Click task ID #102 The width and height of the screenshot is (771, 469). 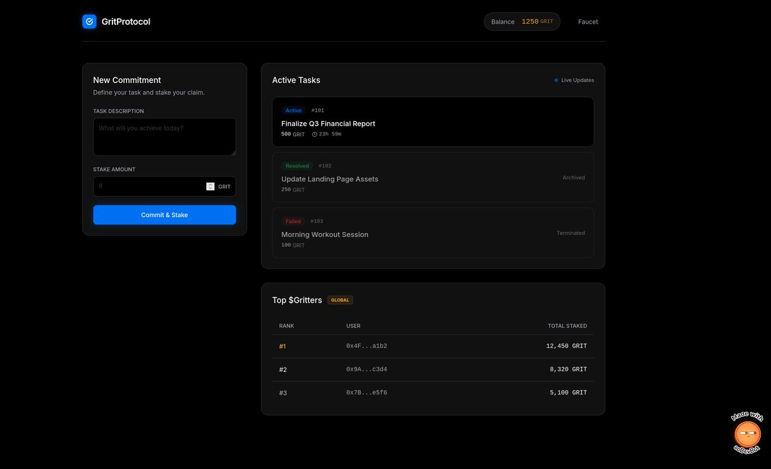pyautogui.click(x=325, y=166)
